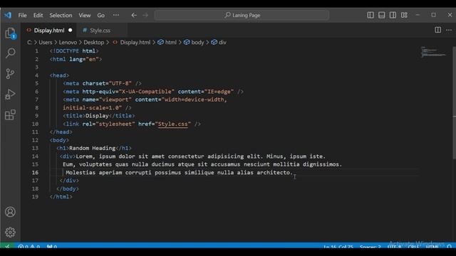Screen dimensions: 456x256
Task: Toggle the secondary side bar layout icon
Action: [x=393, y=15]
